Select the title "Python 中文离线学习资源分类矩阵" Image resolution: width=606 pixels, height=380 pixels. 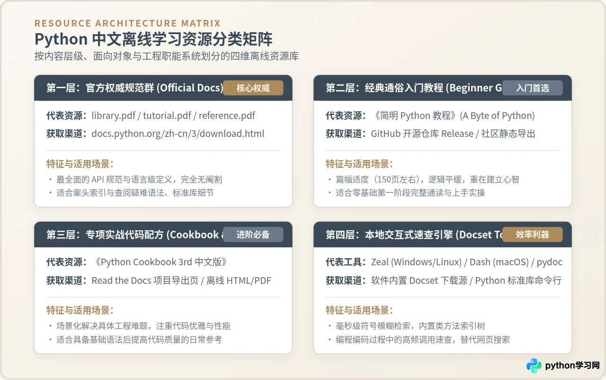[153, 38]
